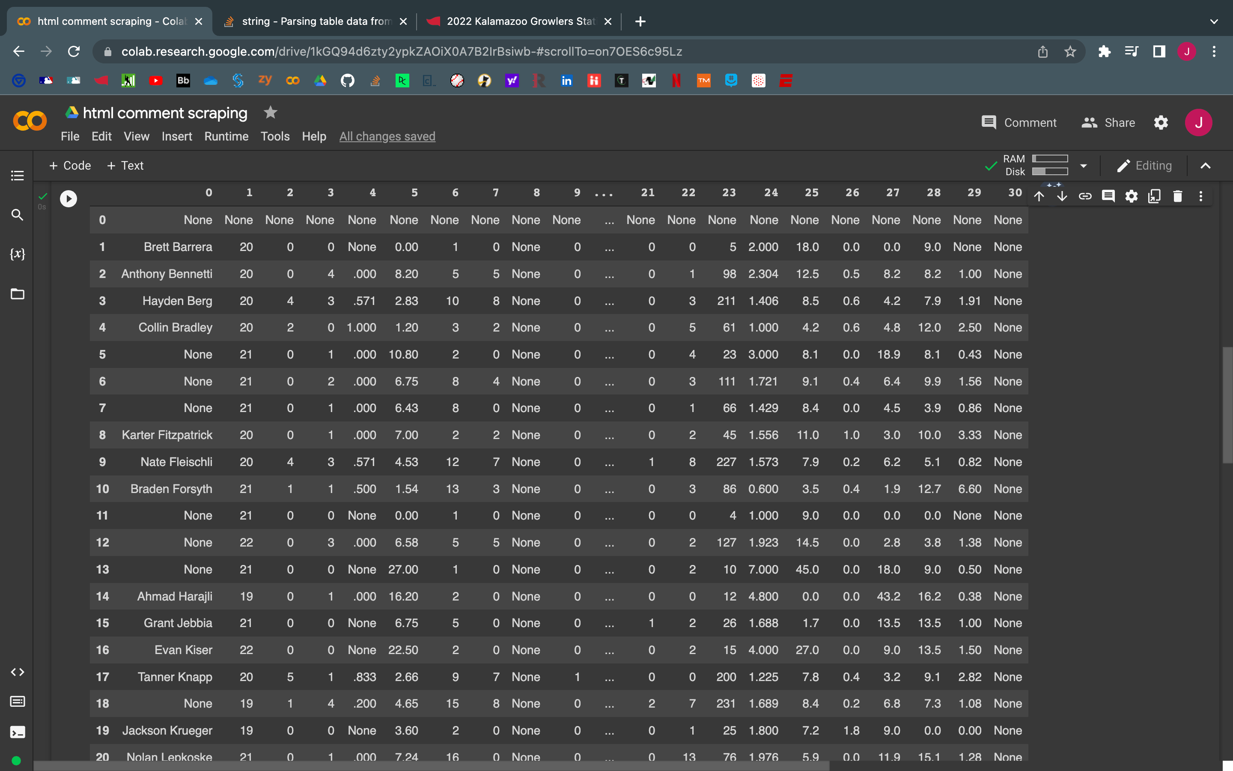1233x771 pixels.
Task: Open Code snippets icon in sidebar
Action: click(x=17, y=672)
